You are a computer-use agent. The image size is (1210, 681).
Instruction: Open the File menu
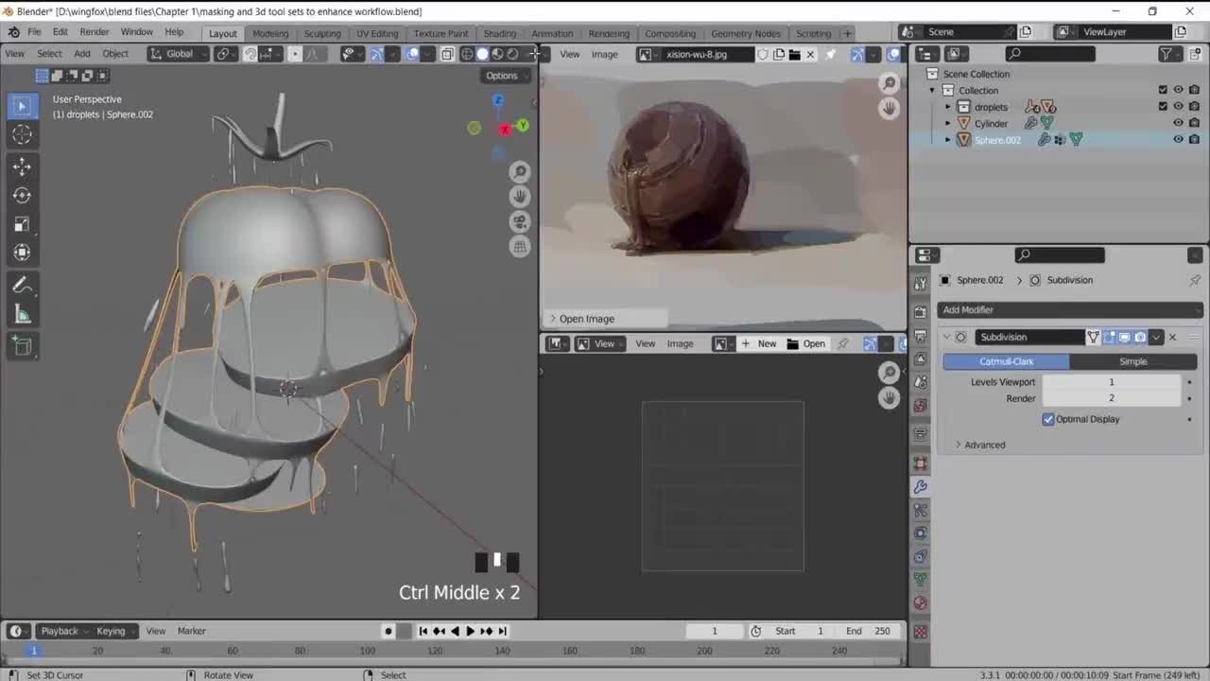pyautogui.click(x=34, y=32)
